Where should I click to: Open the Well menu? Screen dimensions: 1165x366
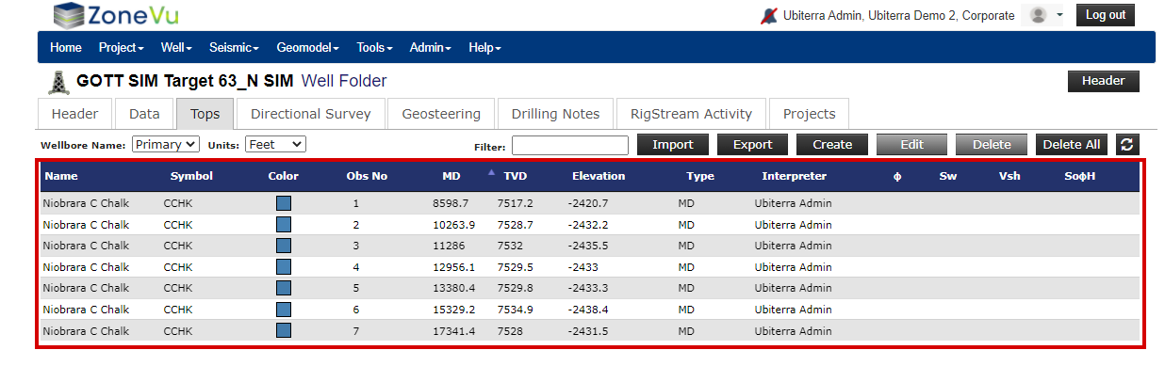tap(176, 47)
